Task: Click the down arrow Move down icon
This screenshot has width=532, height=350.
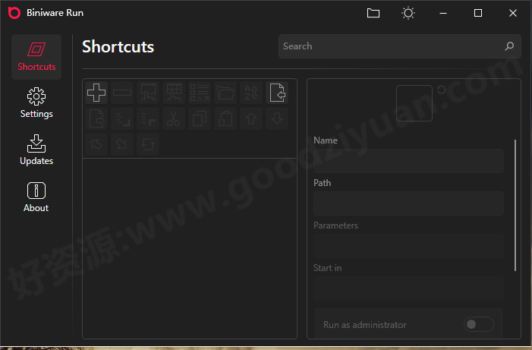Action: coord(277,118)
